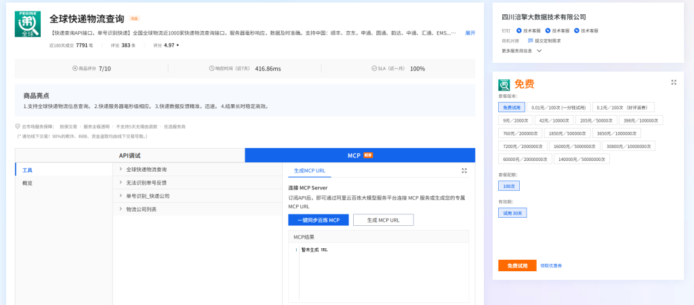This screenshot has width=694, height=305.
Task: Expand the 全球快递物流查询 tool row
Action: 197,170
